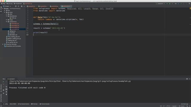Expand the mypy folder
The width and height of the screenshot is (191, 107).
tap(7, 20)
